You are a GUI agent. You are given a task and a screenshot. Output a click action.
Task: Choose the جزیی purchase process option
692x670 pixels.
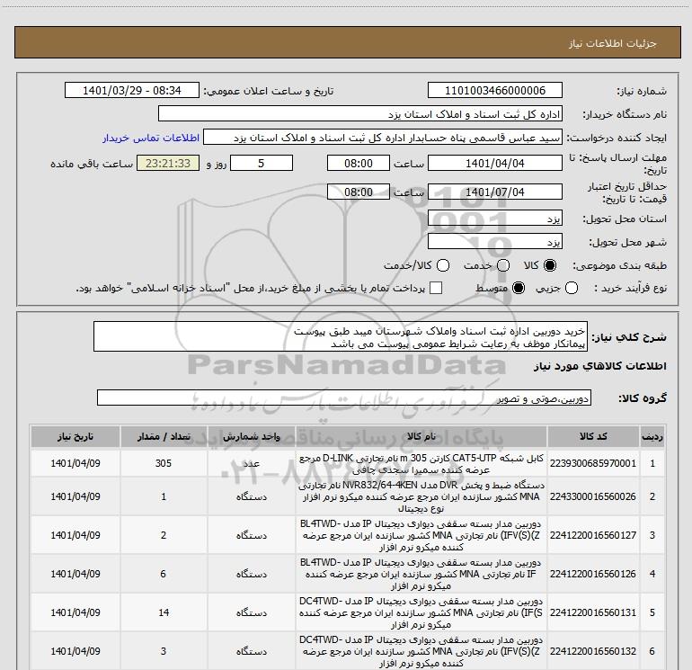click(572, 289)
